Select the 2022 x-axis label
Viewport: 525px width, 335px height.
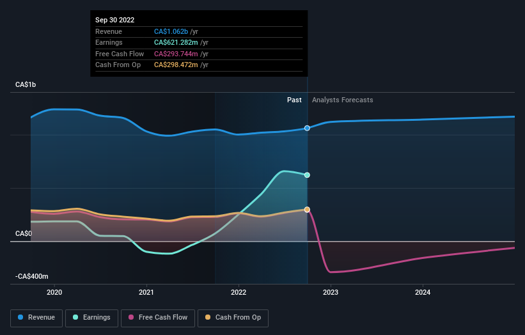239,293
